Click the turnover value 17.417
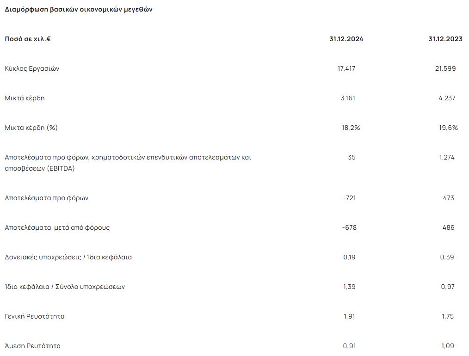 [x=346, y=68]
